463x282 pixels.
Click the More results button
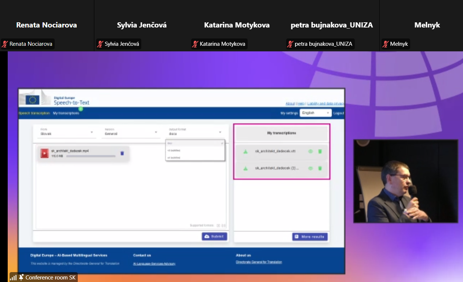310,237
